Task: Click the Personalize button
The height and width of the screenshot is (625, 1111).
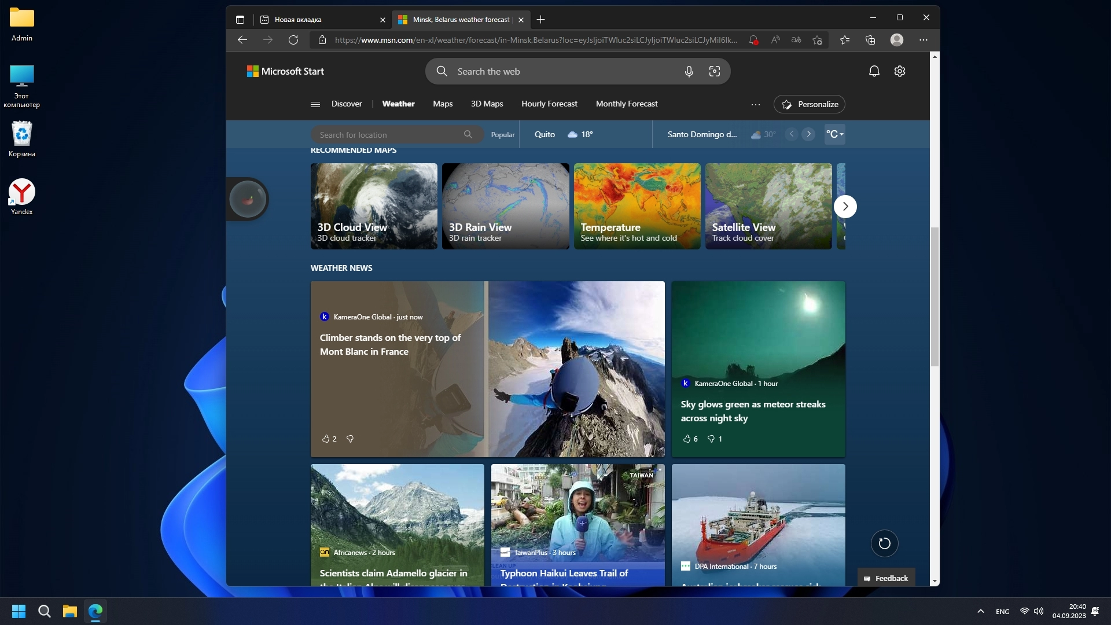Action: pos(809,104)
